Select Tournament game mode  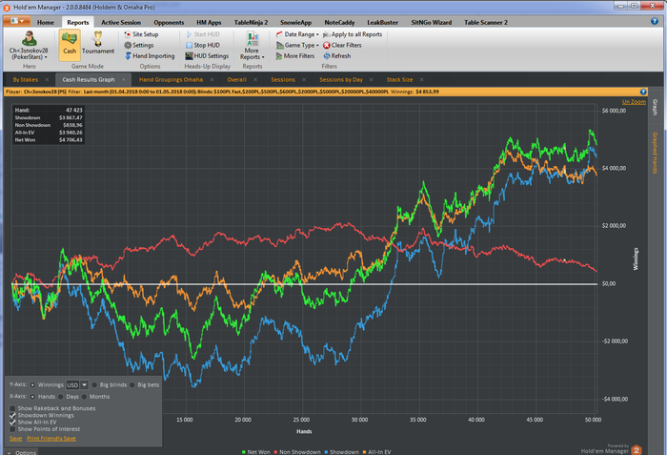click(98, 44)
